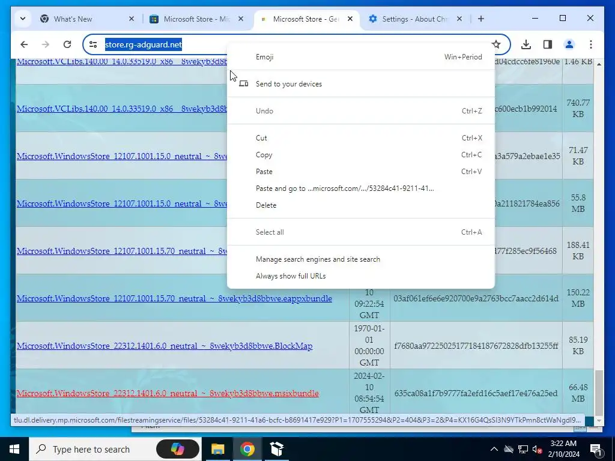Click the Chrome taskbar icon
The image size is (615, 461).
tap(247, 449)
